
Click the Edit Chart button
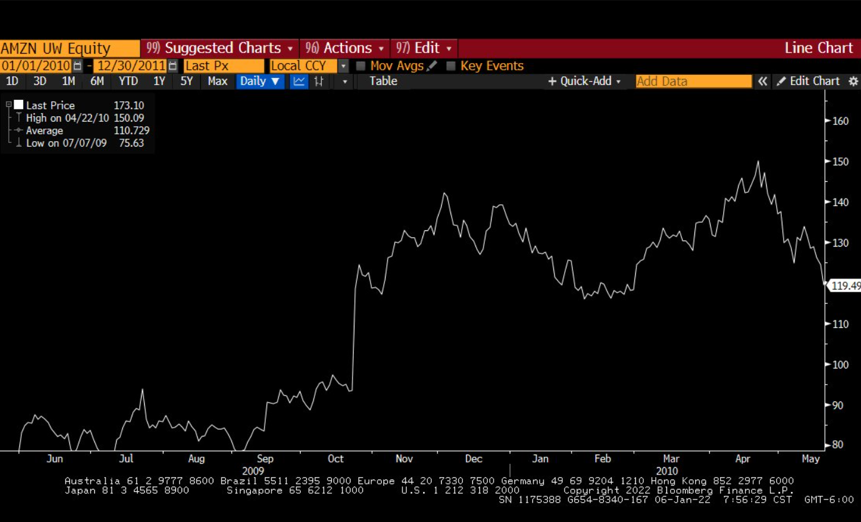click(809, 81)
